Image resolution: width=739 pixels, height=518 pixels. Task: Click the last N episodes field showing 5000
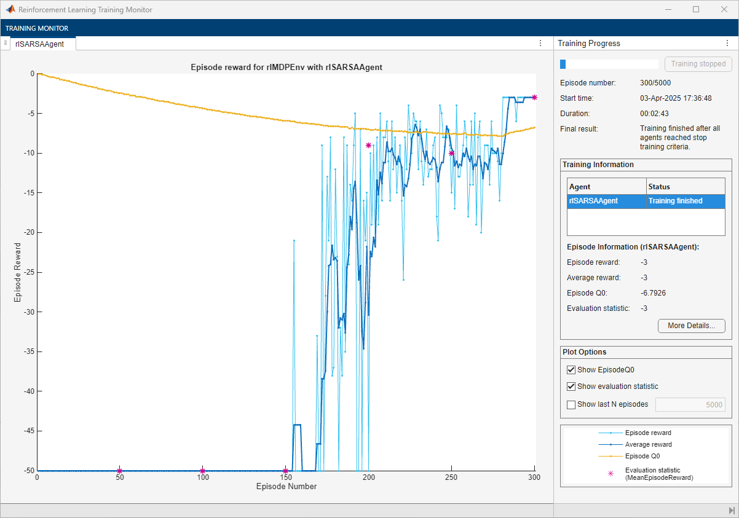click(x=690, y=404)
